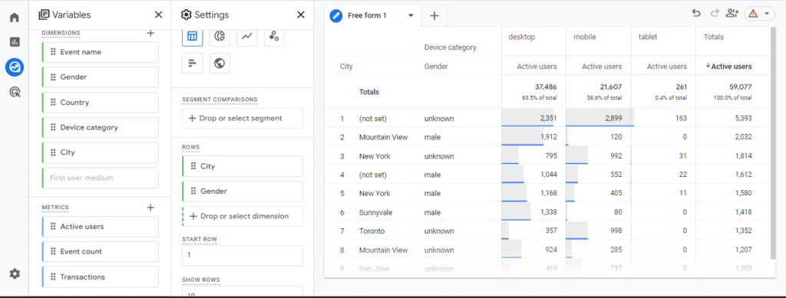The height and width of the screenshot is (298, 786).
Task: Click the table's vertical scrollbar
Action: 772,143
